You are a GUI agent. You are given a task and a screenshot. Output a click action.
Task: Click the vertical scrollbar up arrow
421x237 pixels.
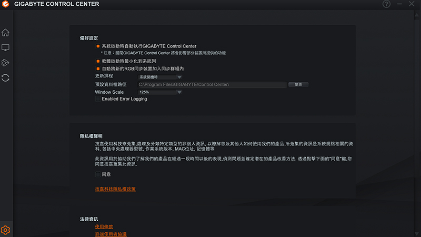tap(417, 15)
